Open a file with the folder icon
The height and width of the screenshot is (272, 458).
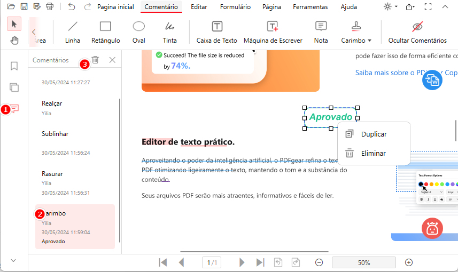[x=11, y=6]
